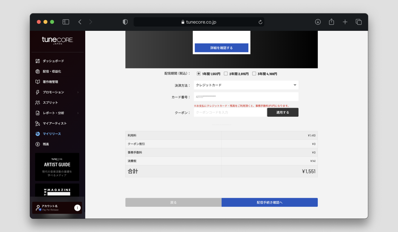
Task: Go forward with Safari's forward arrow
Action: 91,22
